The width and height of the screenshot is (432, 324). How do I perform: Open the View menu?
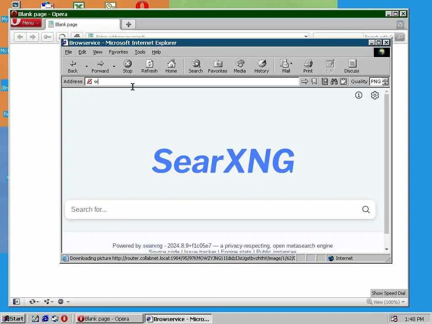[x=97, y=52]
